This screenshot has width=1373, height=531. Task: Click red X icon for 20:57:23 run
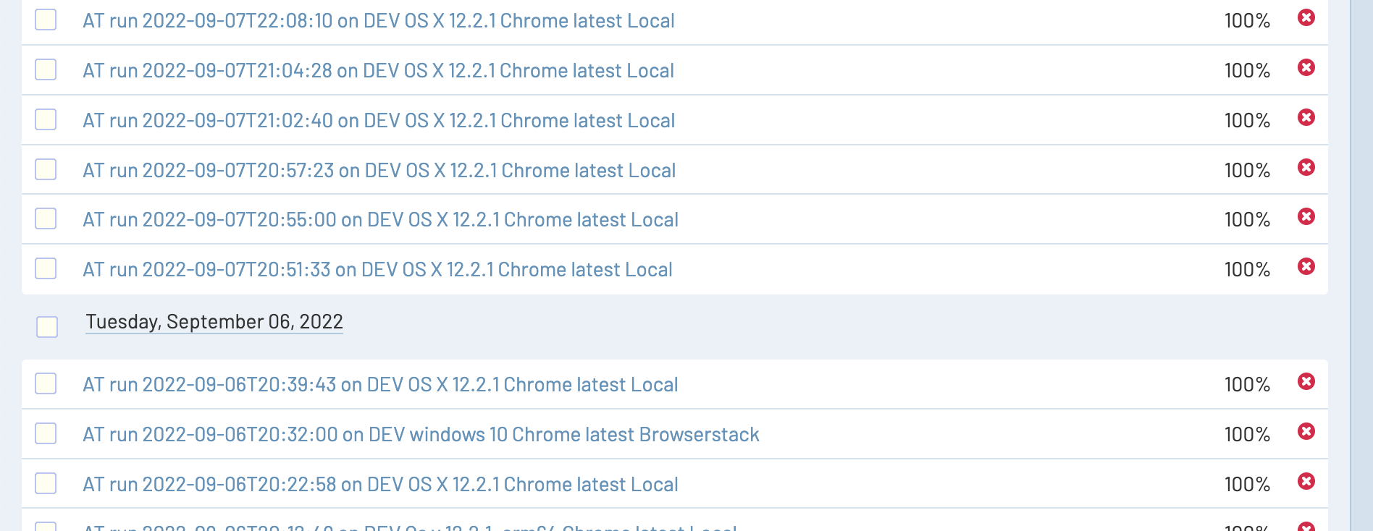click(1306, 168)
